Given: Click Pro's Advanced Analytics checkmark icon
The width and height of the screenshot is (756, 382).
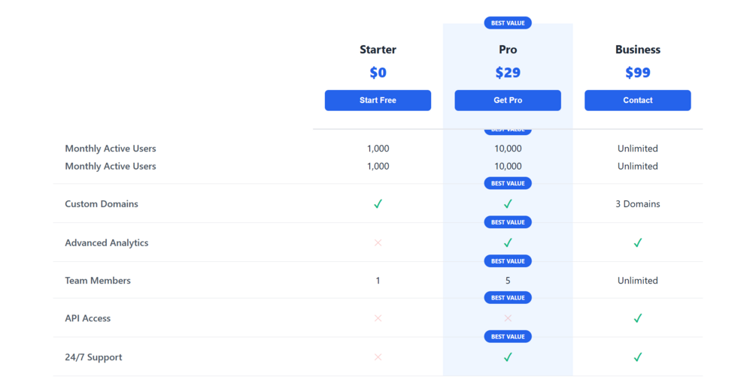Looking at the screenshot, I should coord(508,243).
